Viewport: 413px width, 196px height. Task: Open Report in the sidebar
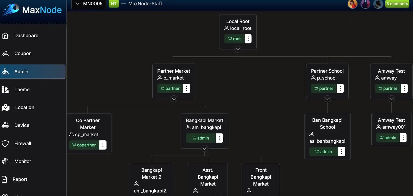pos(33,179)
